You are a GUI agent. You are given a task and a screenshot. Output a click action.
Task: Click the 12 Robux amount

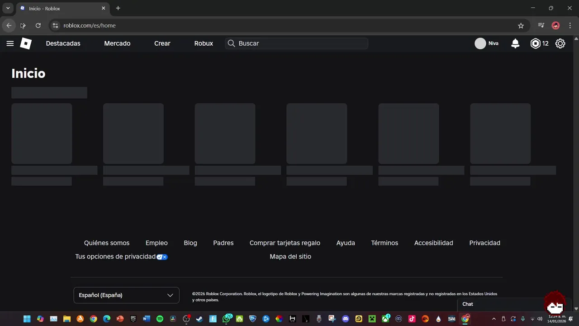[546, 43]
